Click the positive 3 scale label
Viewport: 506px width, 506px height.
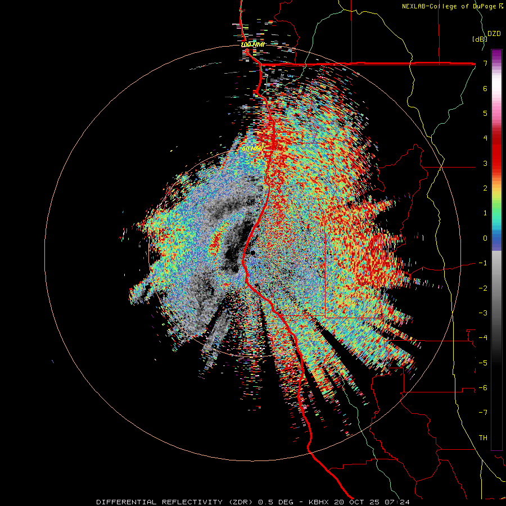(485, 163)
